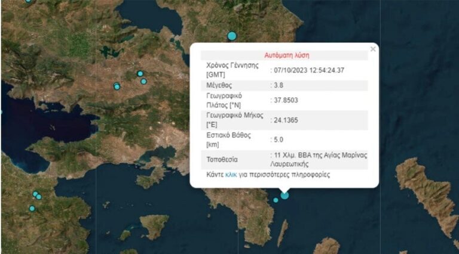
Task: Select the upper-left marker of the southwest pair
Action: pyautogui.click(x=35, y=194)
